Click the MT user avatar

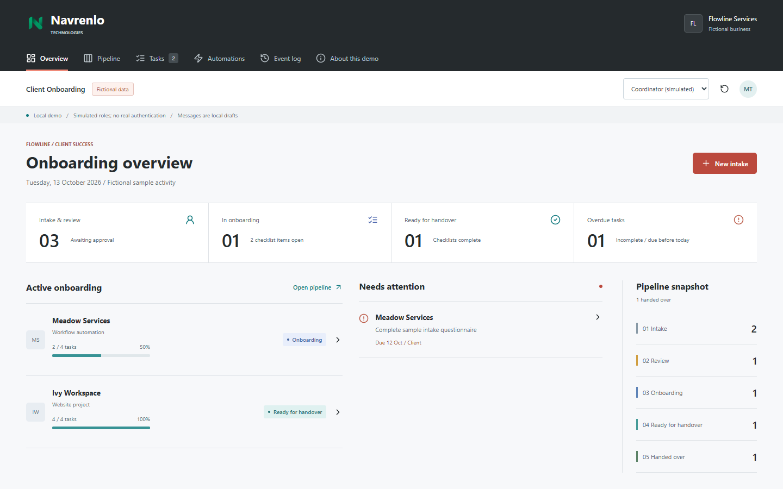748,89
